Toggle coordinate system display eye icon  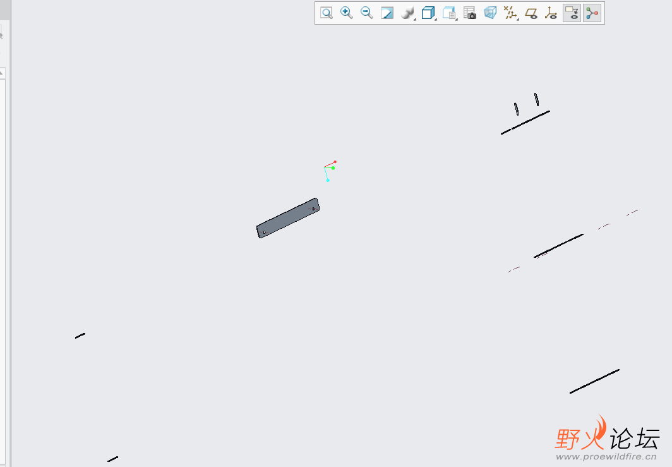[x=551, y=13]
